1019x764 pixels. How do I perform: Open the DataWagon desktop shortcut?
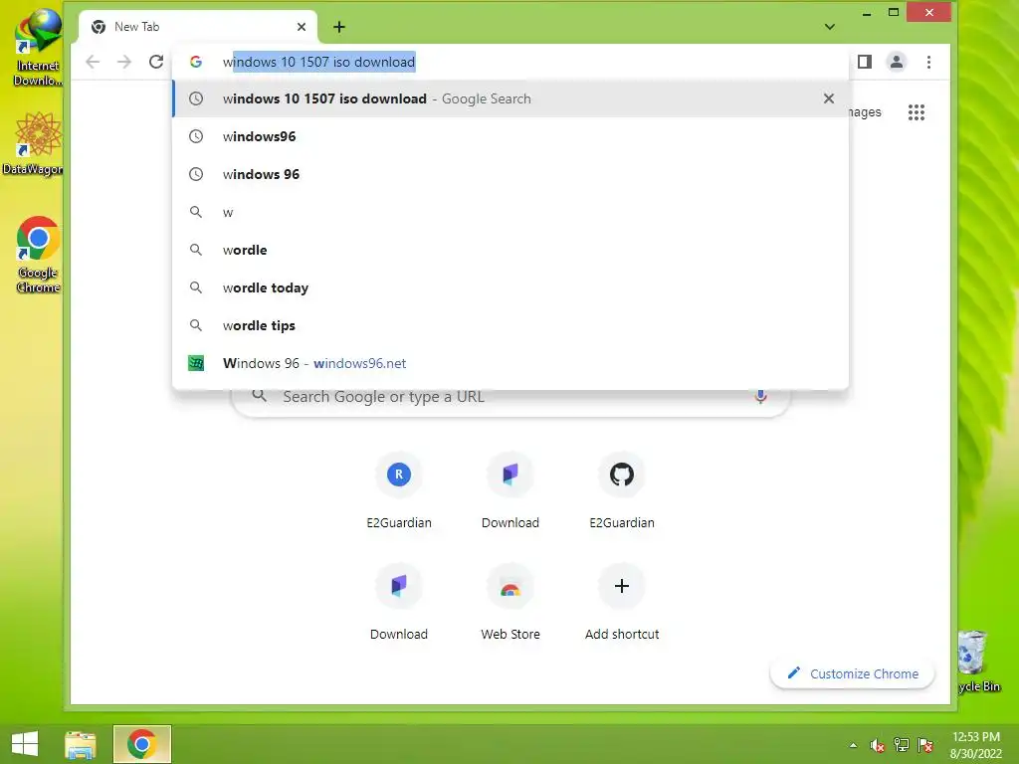pos(34,144)
